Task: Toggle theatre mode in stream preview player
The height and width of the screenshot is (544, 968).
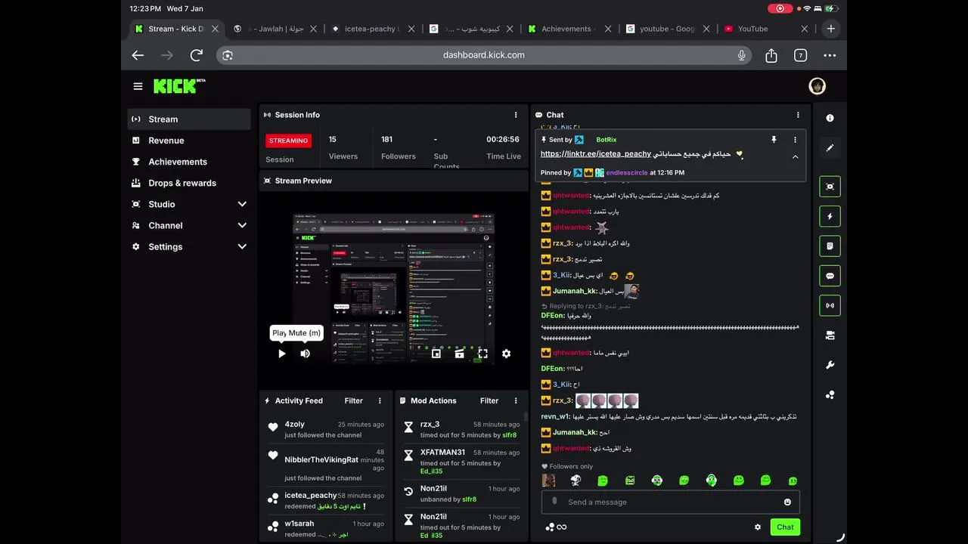Action: [x=459, y=354]
